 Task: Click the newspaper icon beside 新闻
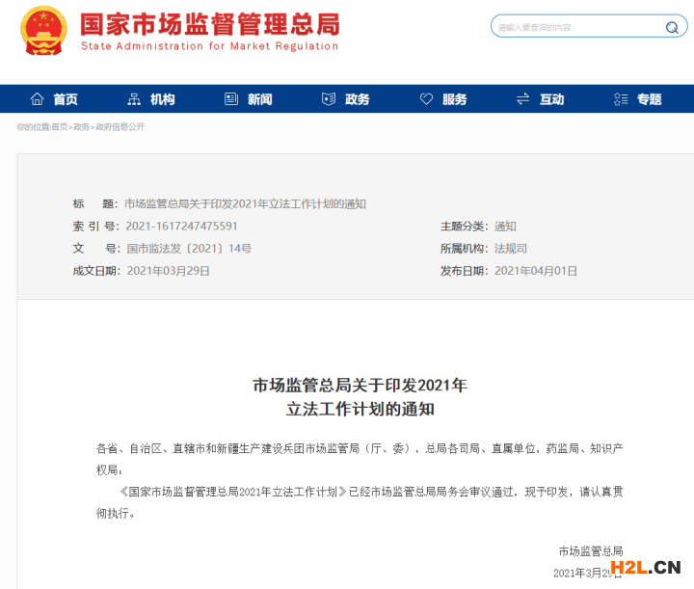231,99
